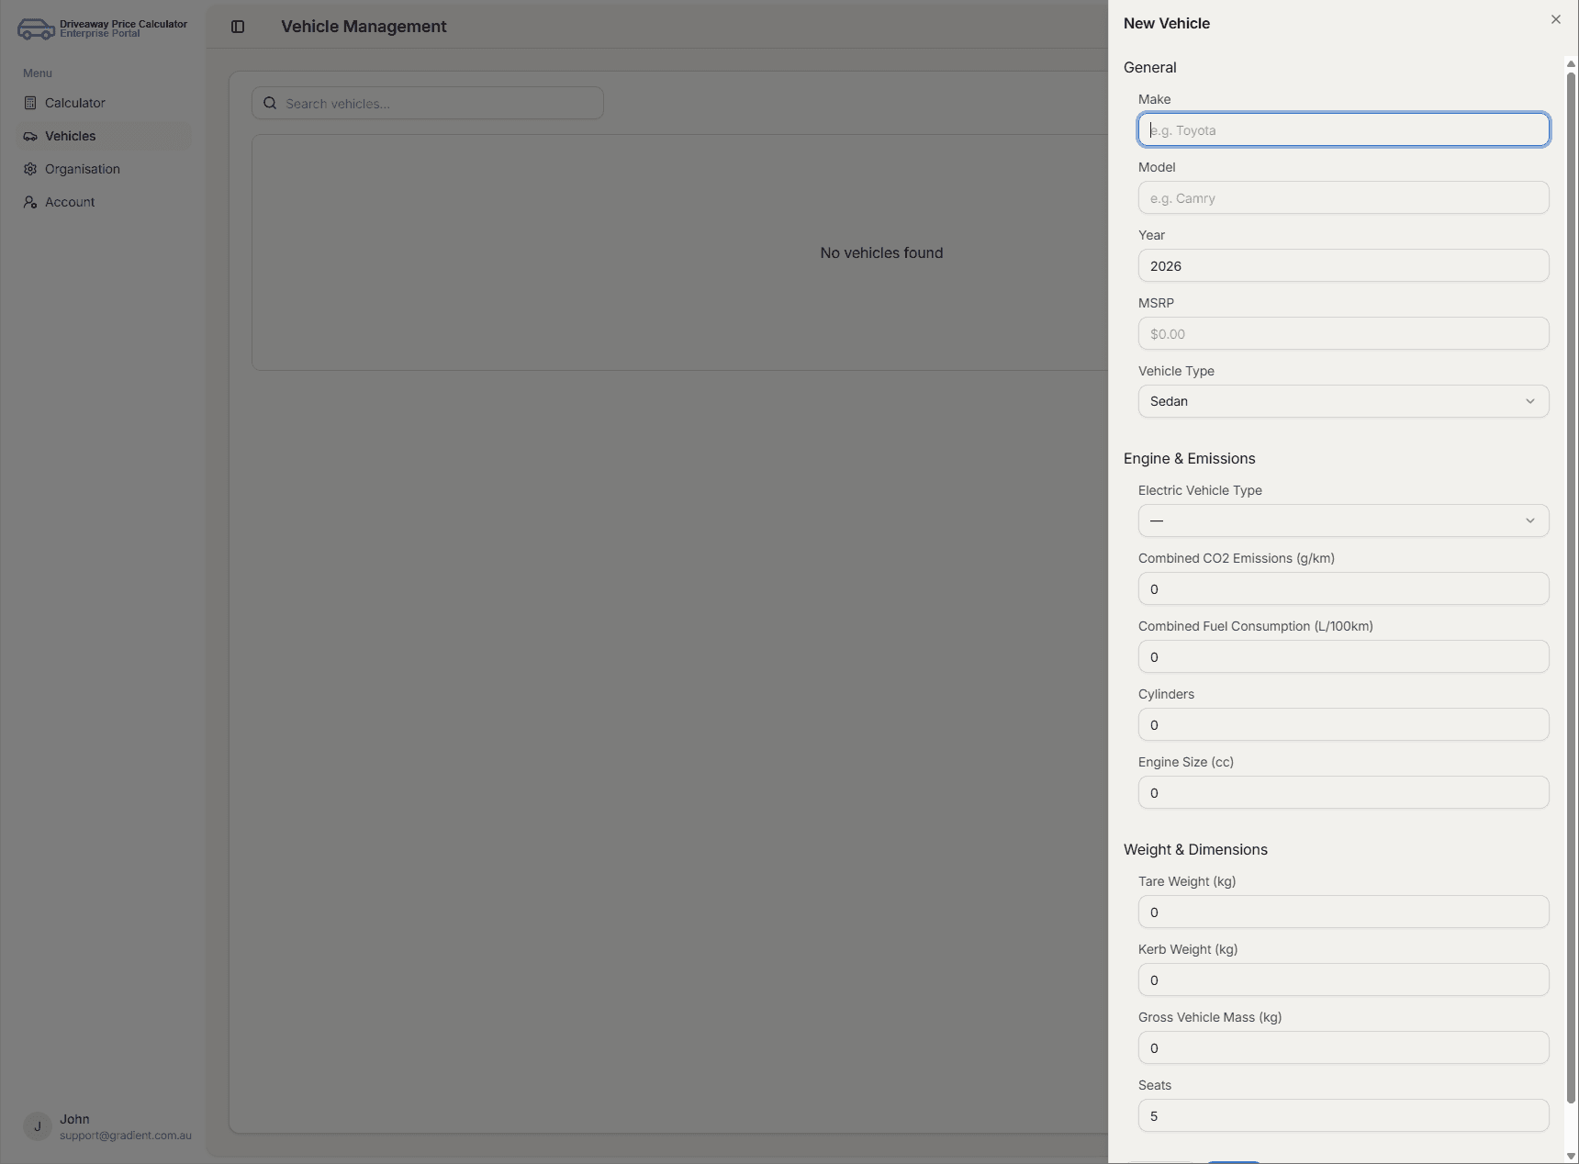This screenshot has height=1164, width=1579.
Task: Click the search magnifier icon
Action: (270, 103)
